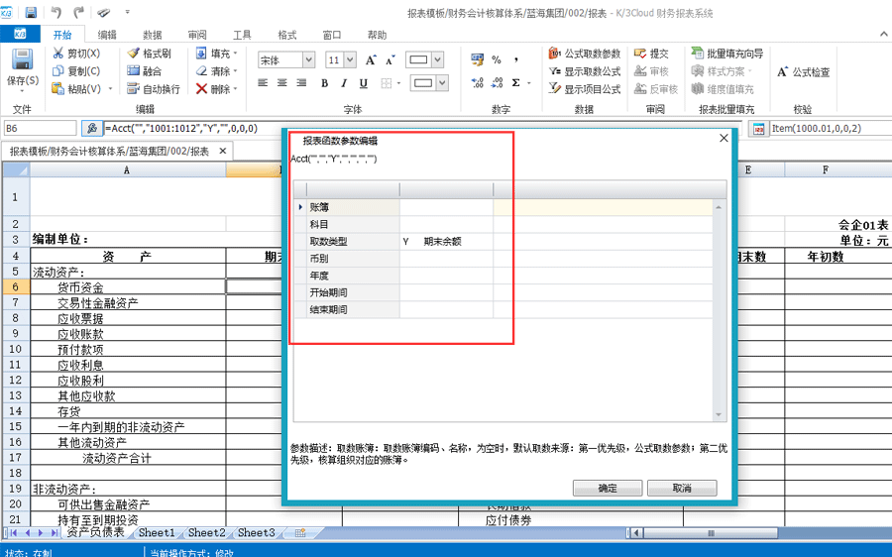This screenshot has height=557, width=892.
Task: Click 显示项目公式 show item formulas
Action: point(585,89)
